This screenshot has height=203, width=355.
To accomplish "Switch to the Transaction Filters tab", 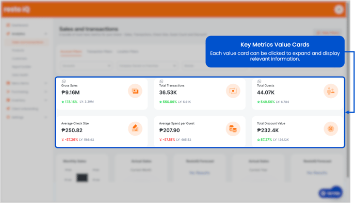I will pos(100,52).
